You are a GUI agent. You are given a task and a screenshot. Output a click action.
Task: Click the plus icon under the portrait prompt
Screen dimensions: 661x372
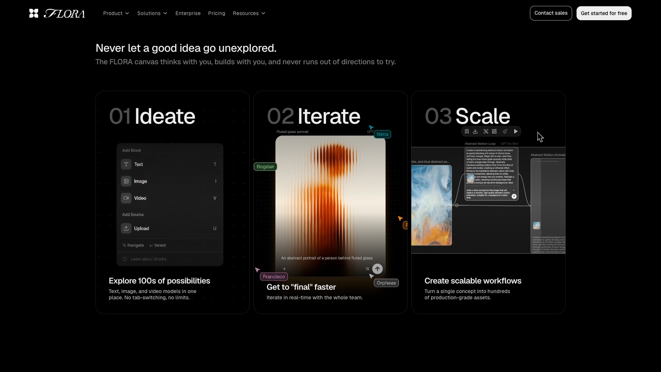(284, 269)
